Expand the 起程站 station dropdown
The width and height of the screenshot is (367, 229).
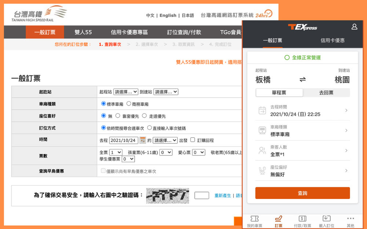click(x=126, y=92)
